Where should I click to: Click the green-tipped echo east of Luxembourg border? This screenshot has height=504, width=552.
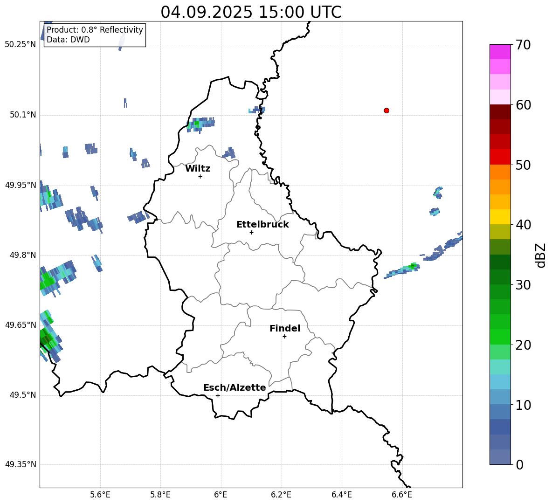(402, 270)
